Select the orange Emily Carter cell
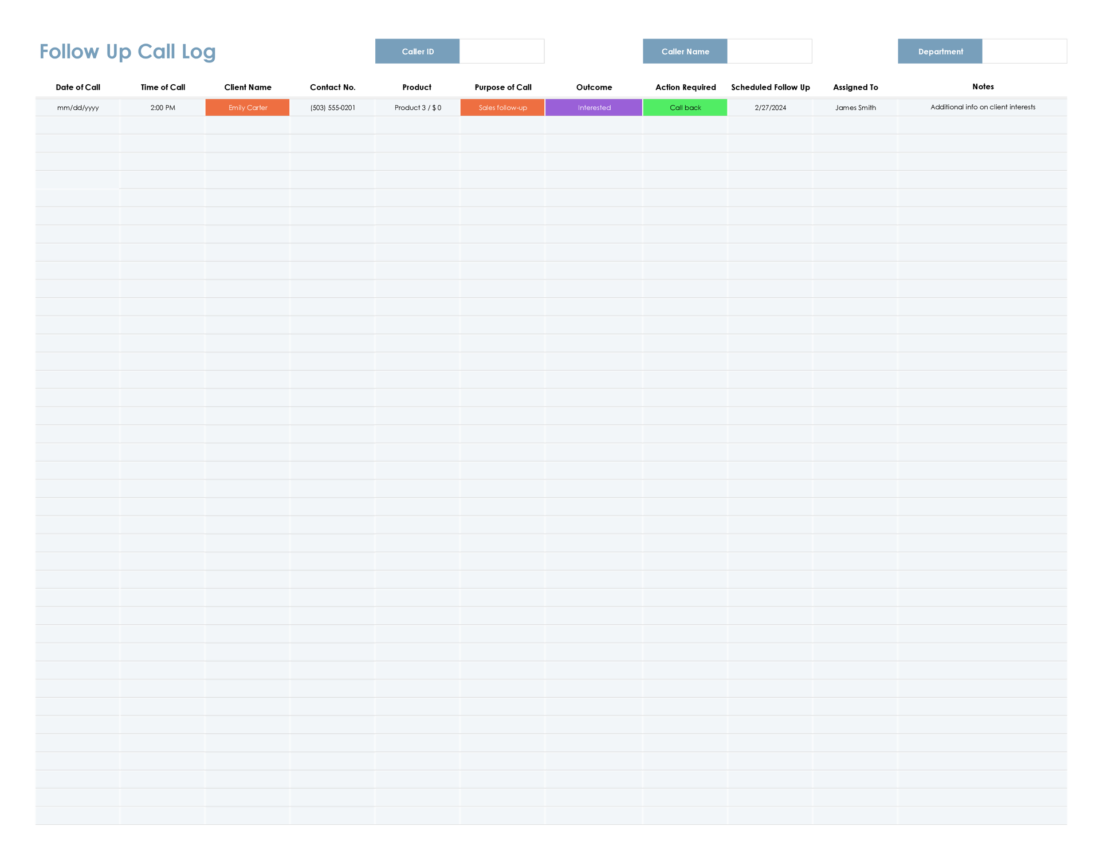This screenshot has width=1100, height=850. click(x=247, y=107)
